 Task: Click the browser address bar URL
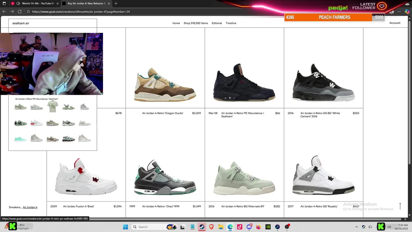pyautogui.click(x=81, y=12)
